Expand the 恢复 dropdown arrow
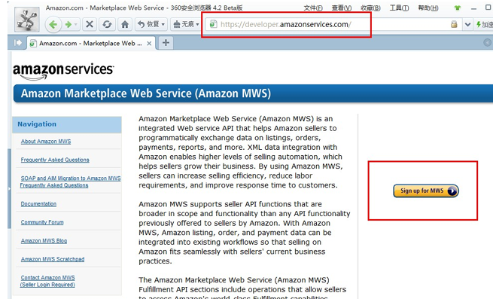The width and height of the screenshot is (493, 299). [163, 24]
